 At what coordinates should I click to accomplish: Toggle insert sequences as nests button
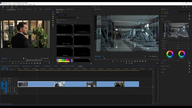(x=2, y=70)
